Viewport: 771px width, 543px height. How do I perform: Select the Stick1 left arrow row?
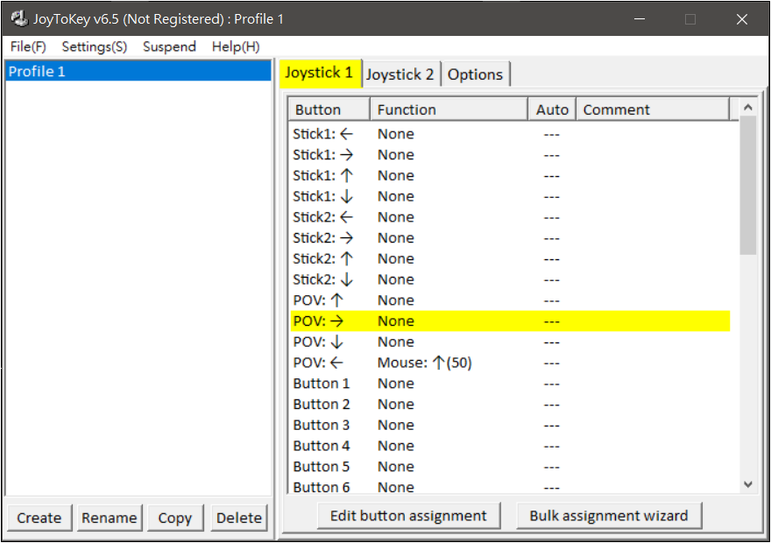pyautogui.click(x=508, y=134)
